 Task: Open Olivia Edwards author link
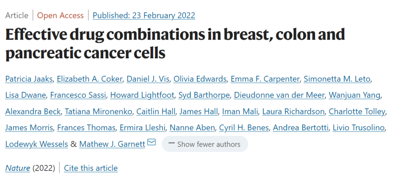pos(200,79)
